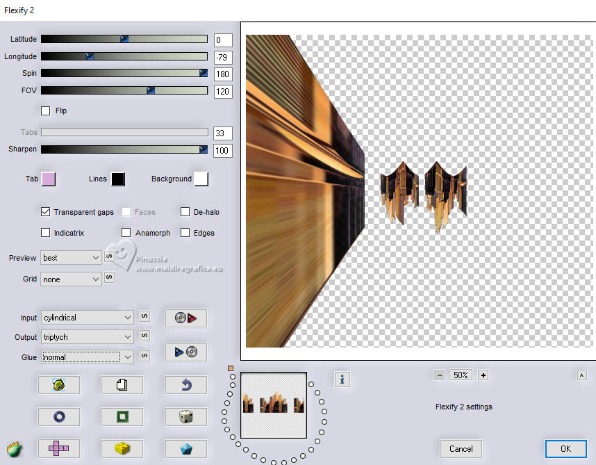The width and height of the screenshot is (596, 465).
Task: Enable the Edges checkbox
Action: (185, 232)
